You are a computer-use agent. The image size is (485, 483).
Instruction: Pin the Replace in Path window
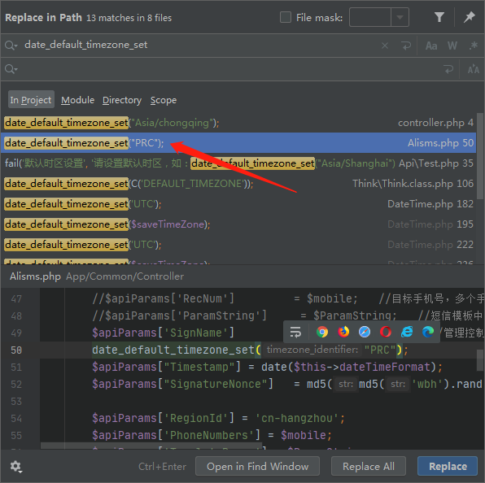(x=469, y=17)
